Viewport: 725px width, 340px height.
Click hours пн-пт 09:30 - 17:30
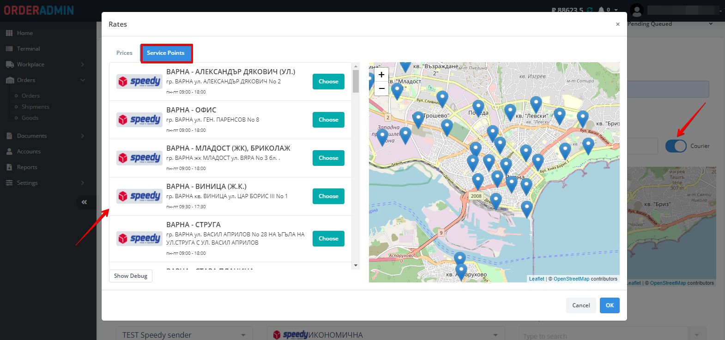tap(186, 207)
